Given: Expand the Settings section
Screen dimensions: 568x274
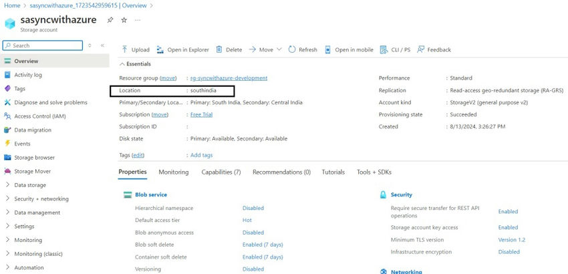Looking at the screenshot, I should point(7,226).
